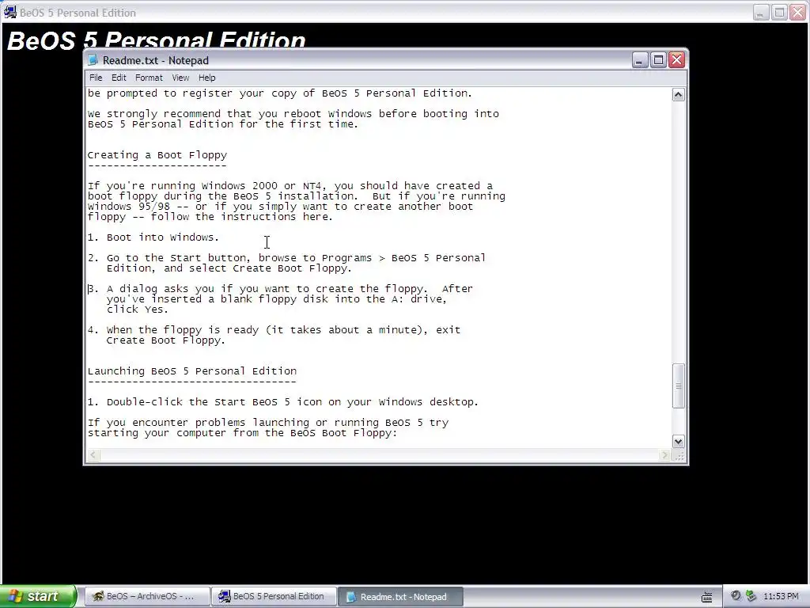This screenshot has width=810, height=608.
Task: Maximize the BeOS 5 Personal Edition window
Action: [779, 13]
